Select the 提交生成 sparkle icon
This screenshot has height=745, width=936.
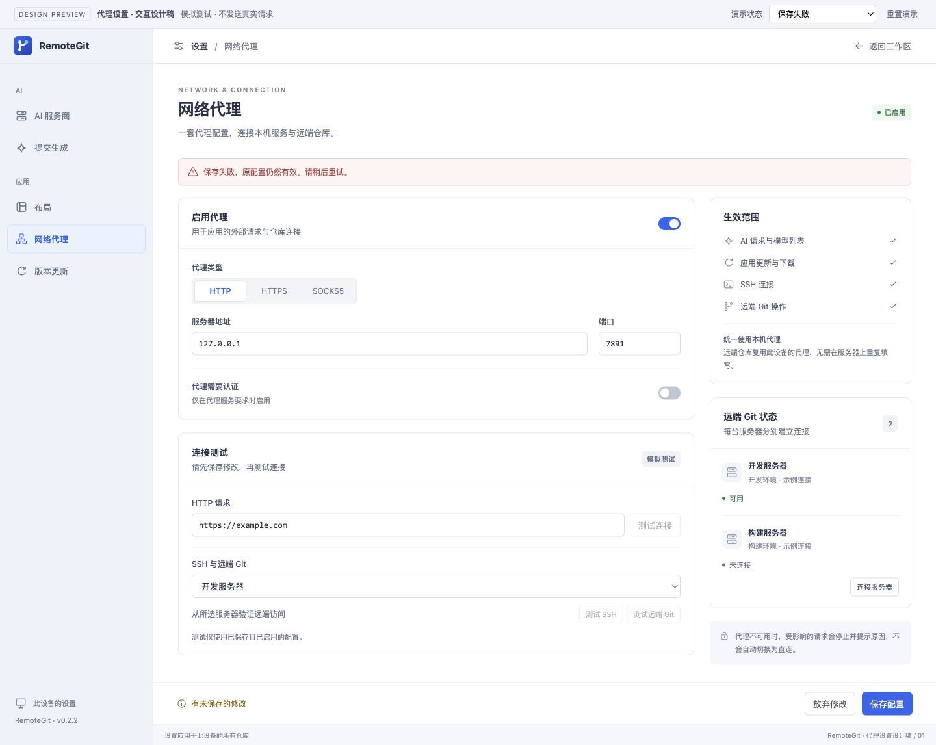21,148
